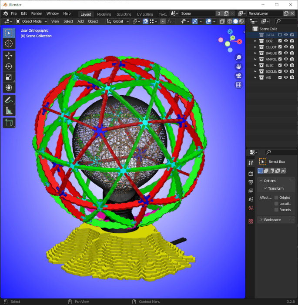Tick the Parents checkbox in Transform options
The width and height of the screenshot is (298, 305).
[276, 210]
